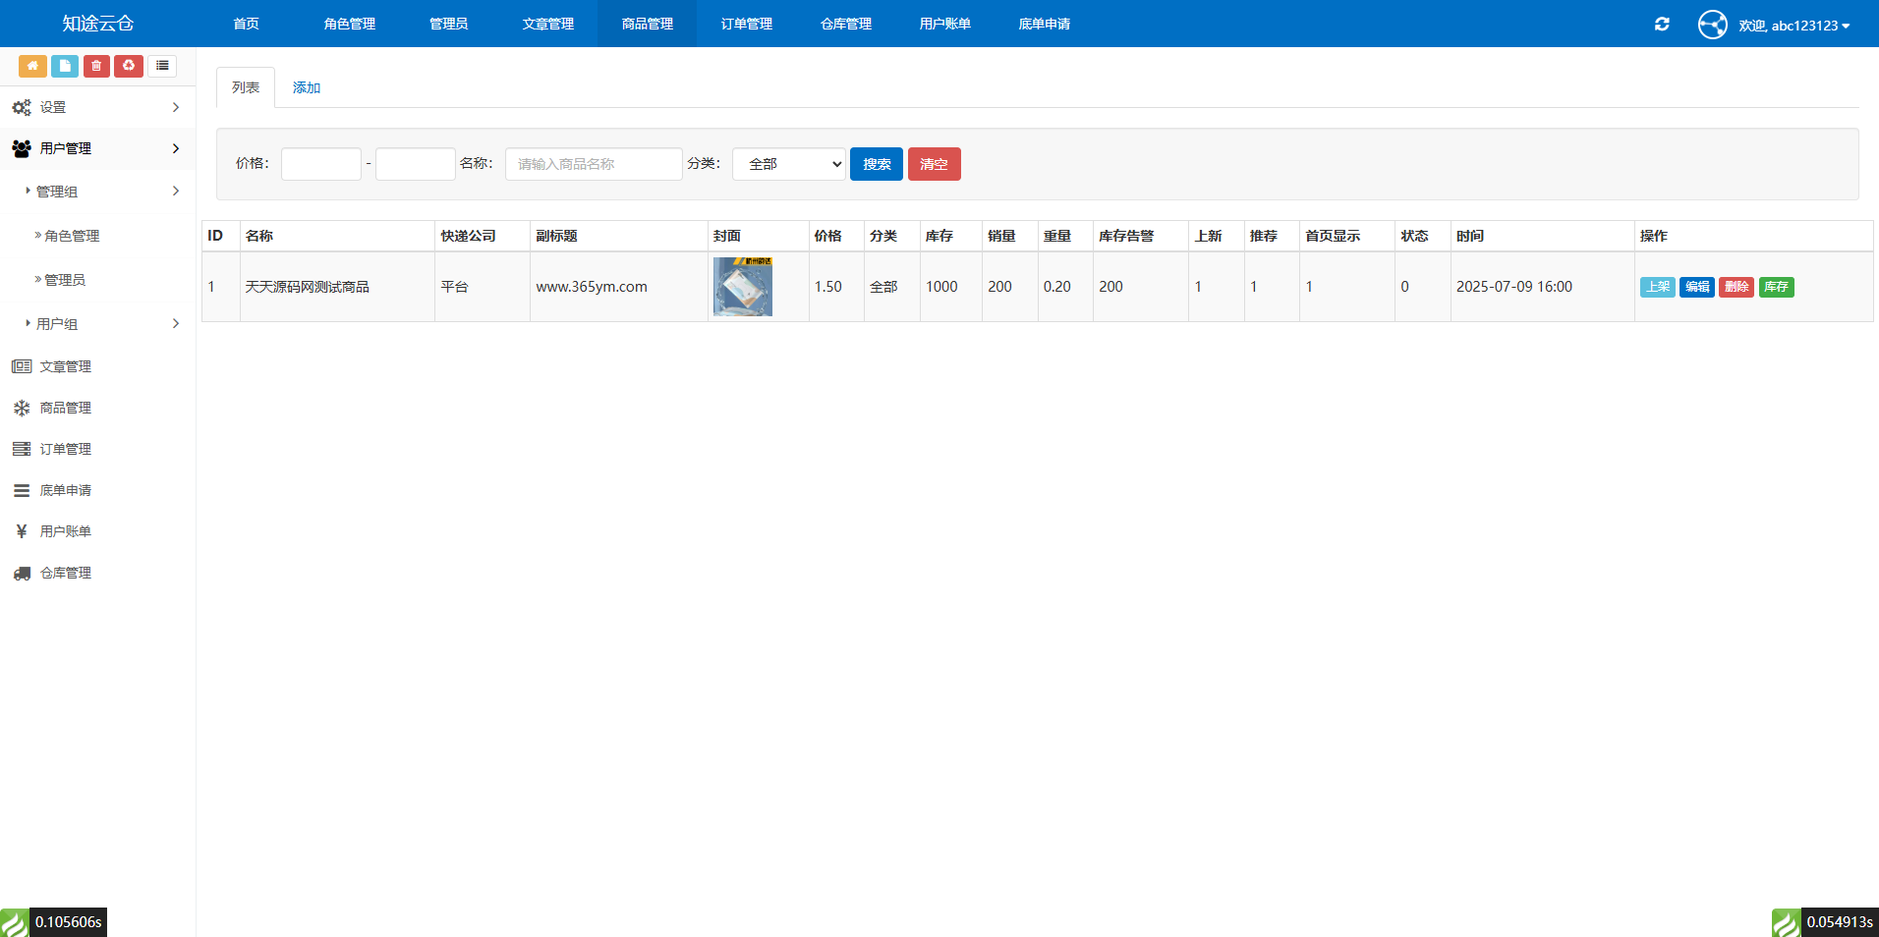Click the refresh icon in top bar
The height and width of the screenshot is (937, 1879).
pyautogui.click(x=1662, y=25)
